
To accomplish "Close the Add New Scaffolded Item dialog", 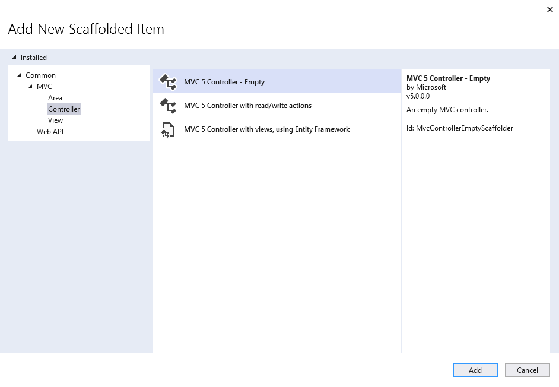I will [550, 9].
